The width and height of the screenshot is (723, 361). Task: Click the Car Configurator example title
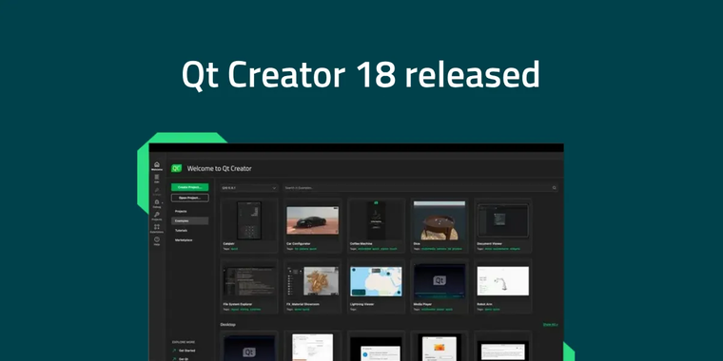click(x=299, y=243)
